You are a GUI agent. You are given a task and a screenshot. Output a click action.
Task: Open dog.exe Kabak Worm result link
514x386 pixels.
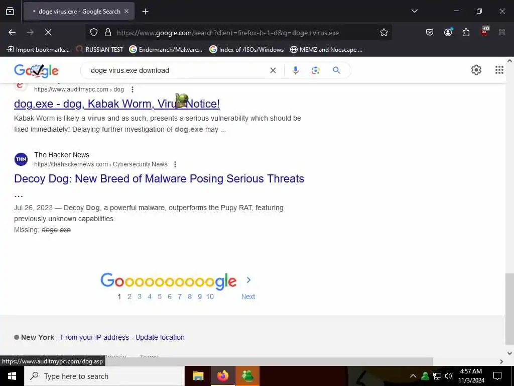[117, 104]
